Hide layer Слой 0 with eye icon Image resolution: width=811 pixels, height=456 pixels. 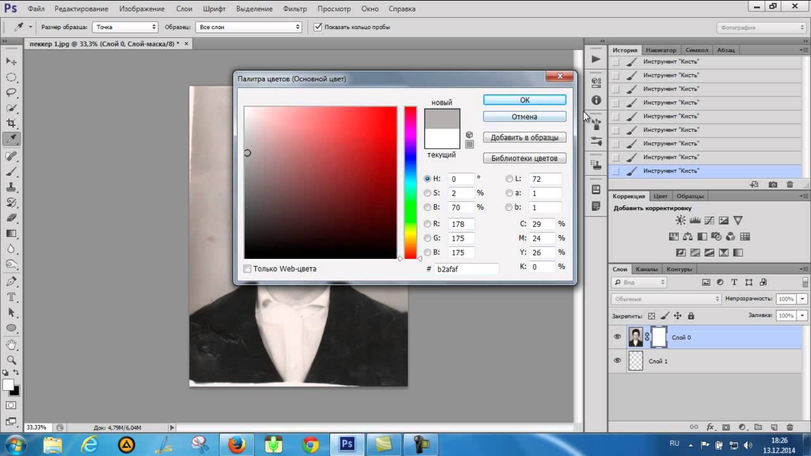pos(617,337)
